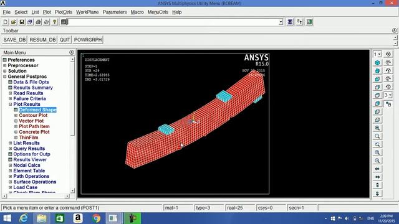Expand the Nodal Calcs node
This screenshot has width=399, height=224.
pyautogui.click(x=10, y=165)
